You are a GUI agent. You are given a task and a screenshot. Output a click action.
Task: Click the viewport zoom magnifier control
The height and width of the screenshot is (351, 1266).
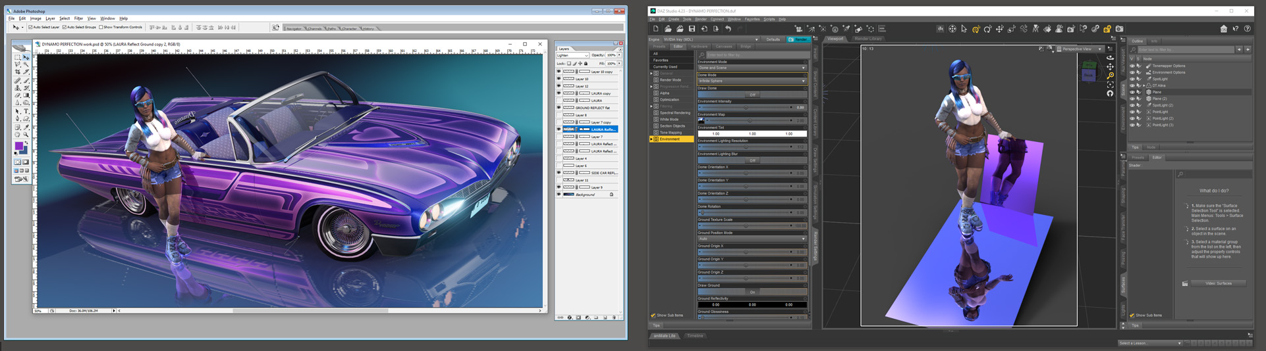point(1110,76)
